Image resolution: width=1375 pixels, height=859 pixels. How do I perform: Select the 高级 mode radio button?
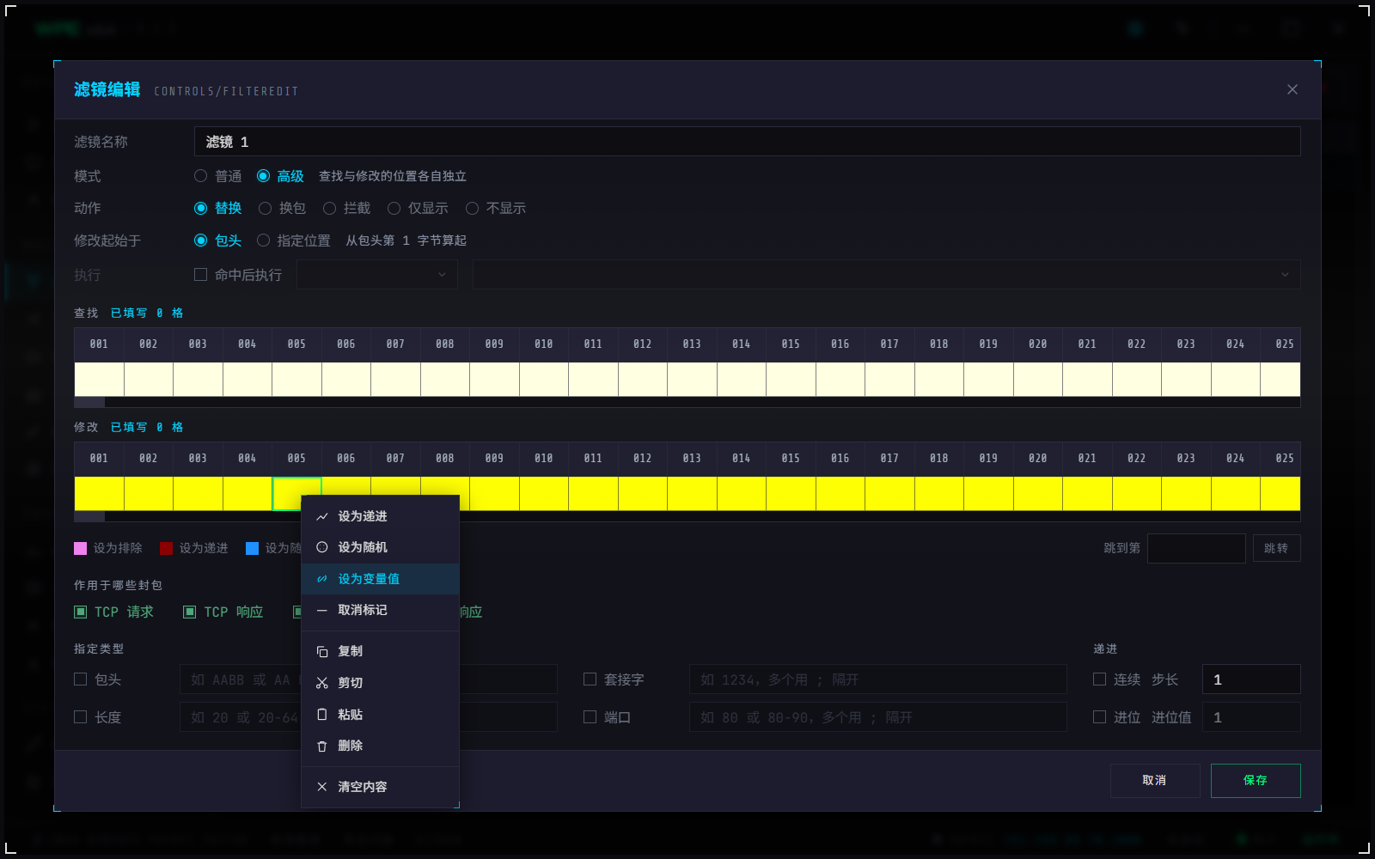coord(264,176)
